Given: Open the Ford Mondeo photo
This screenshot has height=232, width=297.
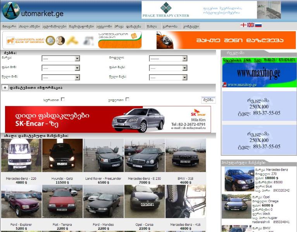Looking at the screenshot, I should tap(104, 201).
